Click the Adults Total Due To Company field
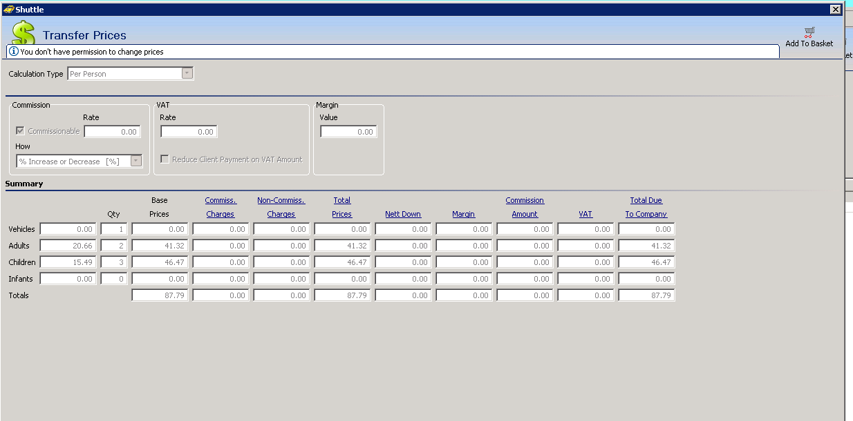The height and width of the screenshot is (421, 853). click(x=646, y=246)
